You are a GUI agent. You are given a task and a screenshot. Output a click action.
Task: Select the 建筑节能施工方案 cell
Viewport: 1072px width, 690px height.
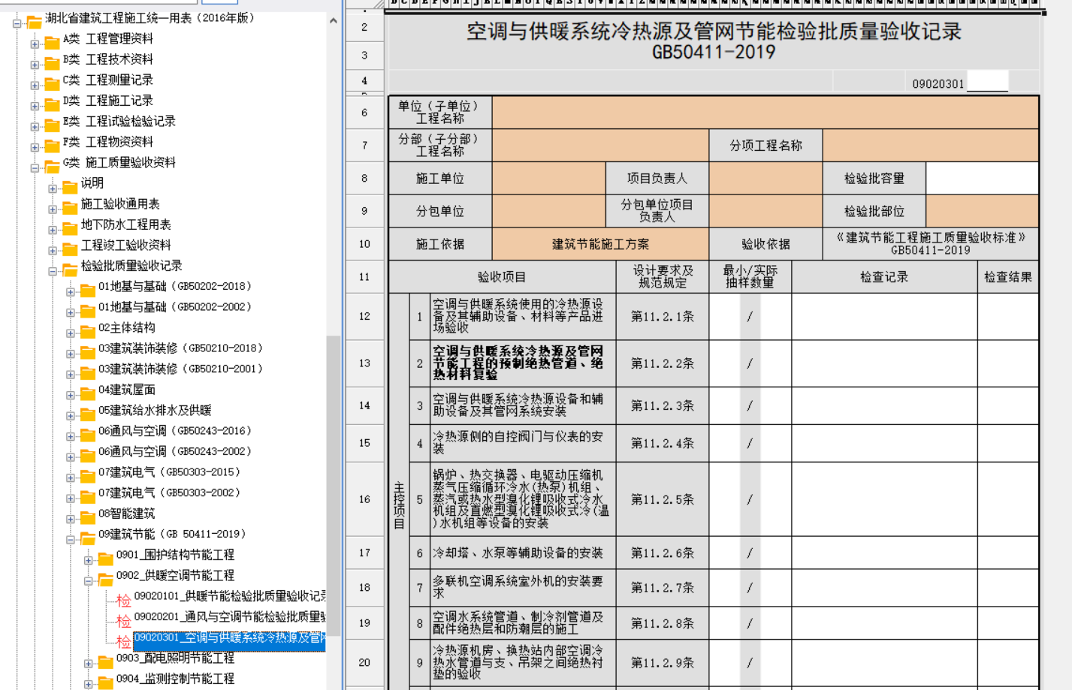[x=600, y=244]
